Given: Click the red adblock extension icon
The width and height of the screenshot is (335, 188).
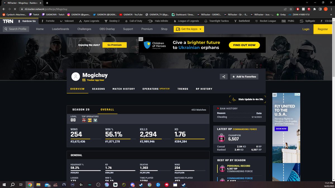Looking at the screenshot, I should (x=298, y=9).
